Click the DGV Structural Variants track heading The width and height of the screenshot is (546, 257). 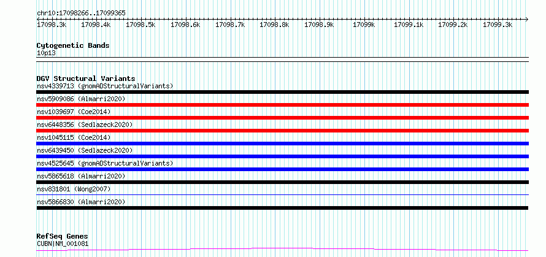(86, 79)
